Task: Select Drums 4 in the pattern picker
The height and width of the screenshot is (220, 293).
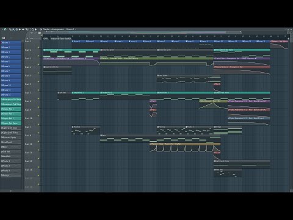Action: pyautogui.click(x=11, y=57)
